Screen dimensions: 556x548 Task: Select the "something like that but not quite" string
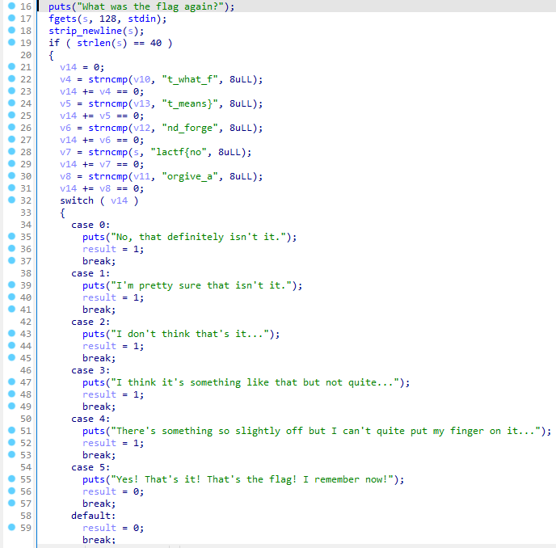click(255, 382)
